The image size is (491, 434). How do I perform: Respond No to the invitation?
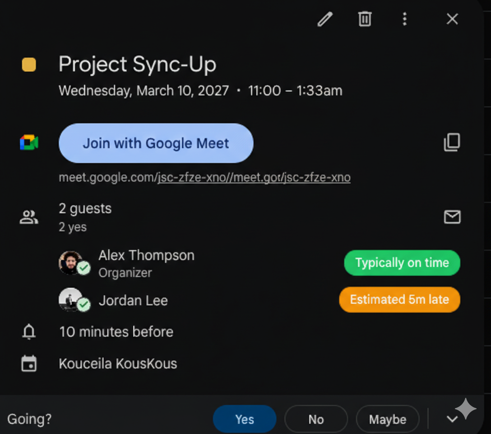(x=316, y=420)
